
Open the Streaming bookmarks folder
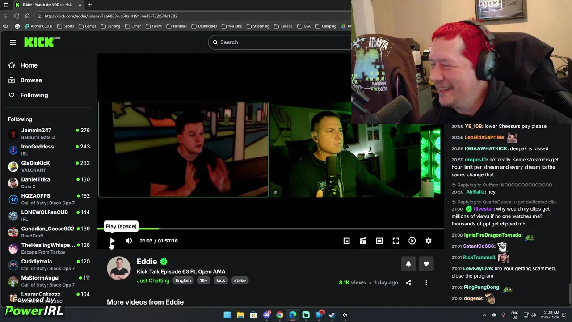point(258,26)
